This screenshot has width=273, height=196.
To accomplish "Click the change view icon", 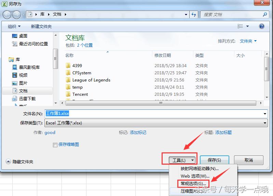I will (x=240, y=26).
